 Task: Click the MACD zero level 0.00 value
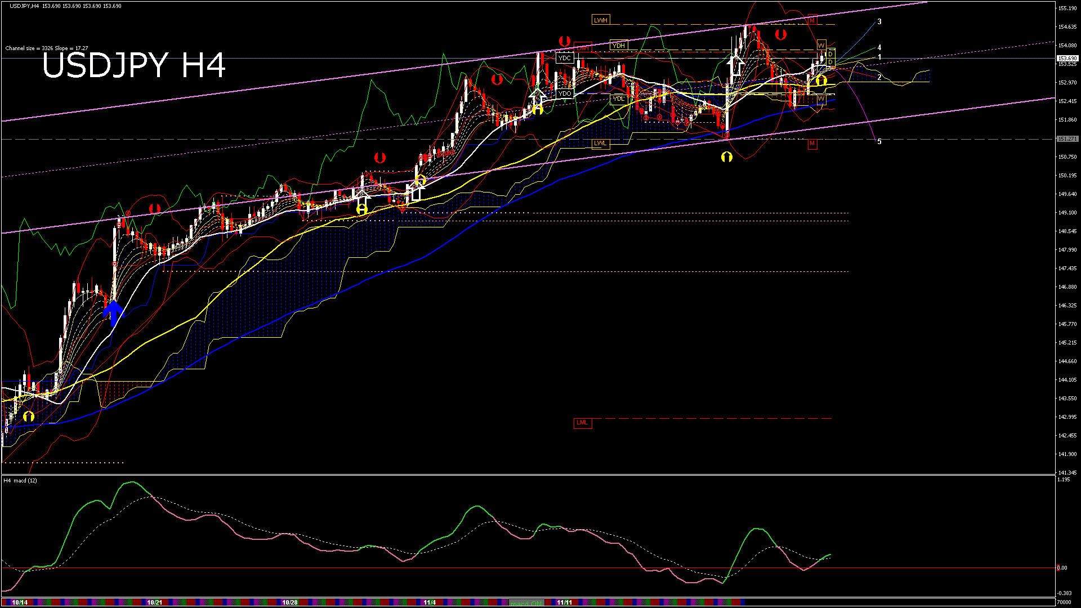point(1062,568)
